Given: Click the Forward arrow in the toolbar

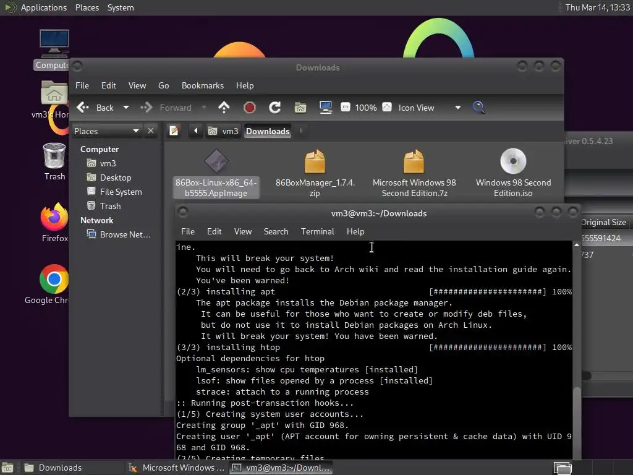Looking at the screenshot, I should point(147,108).
